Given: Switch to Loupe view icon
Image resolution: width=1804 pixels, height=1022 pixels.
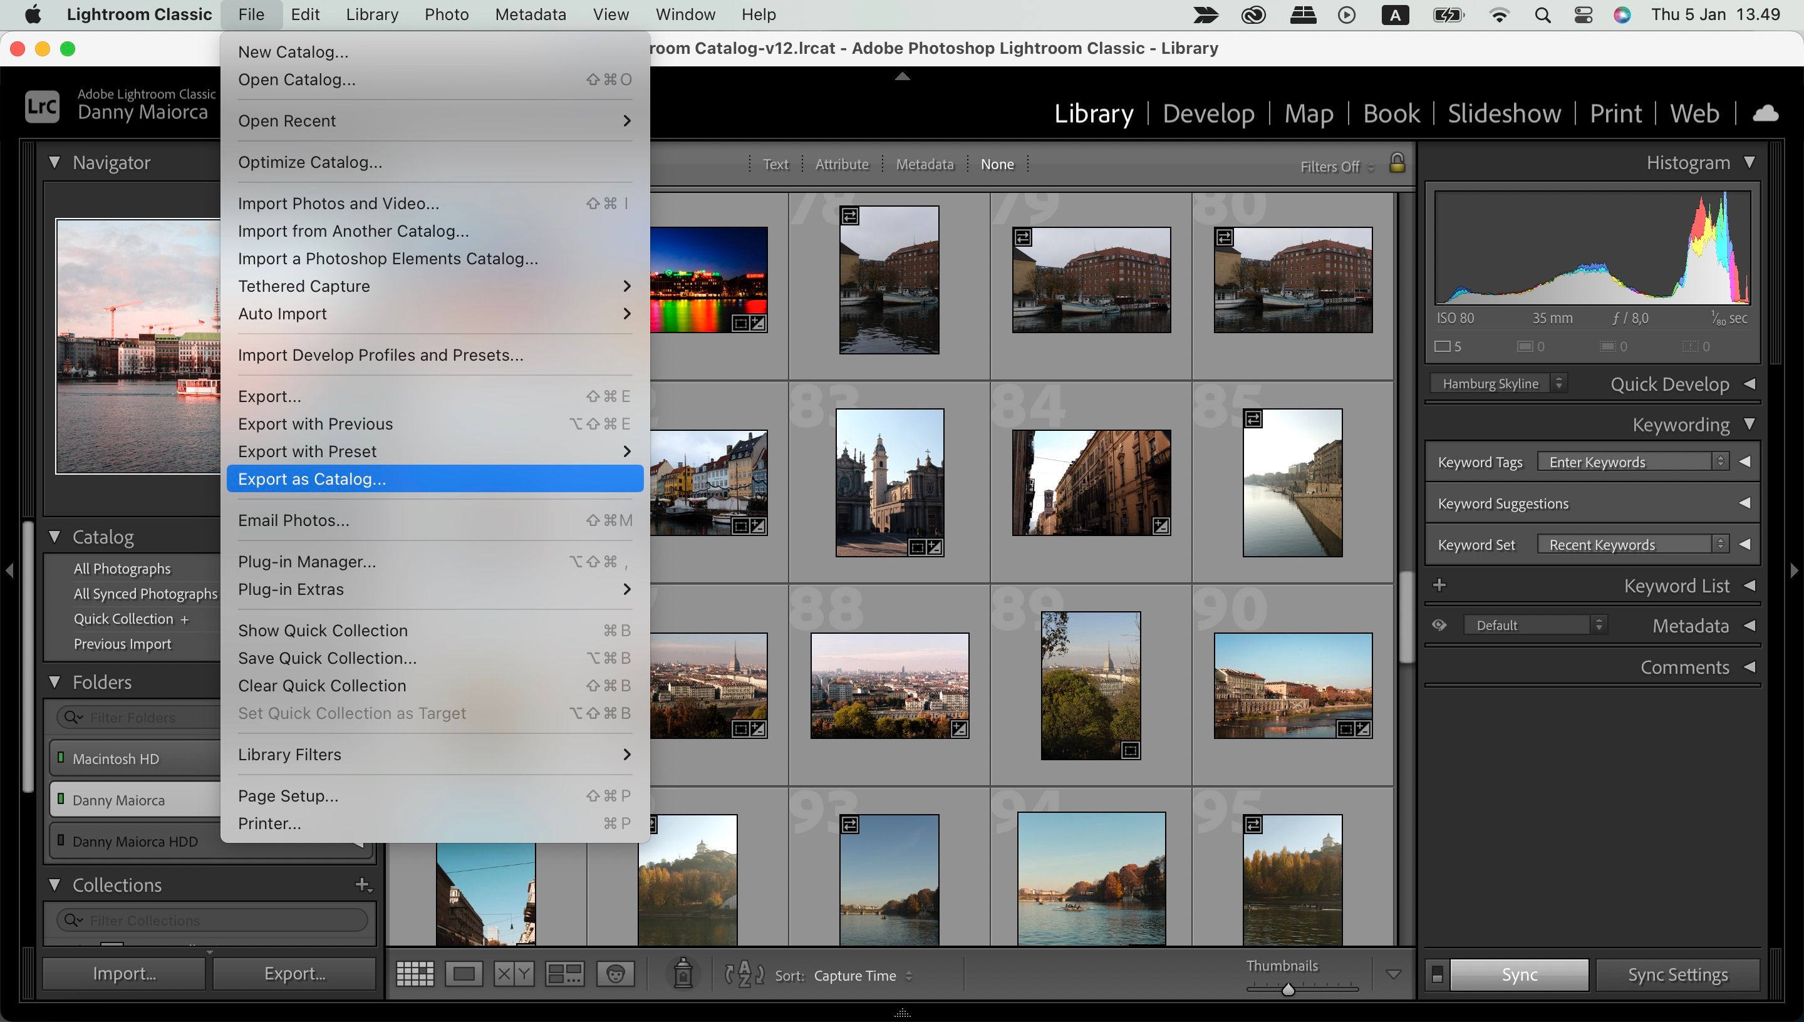Looking at the screenshot, I should [464, 973].
